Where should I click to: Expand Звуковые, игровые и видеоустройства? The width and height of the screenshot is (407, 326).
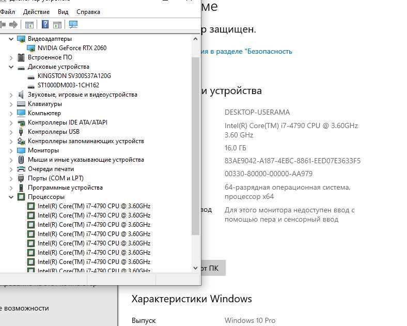coord(11,95)
